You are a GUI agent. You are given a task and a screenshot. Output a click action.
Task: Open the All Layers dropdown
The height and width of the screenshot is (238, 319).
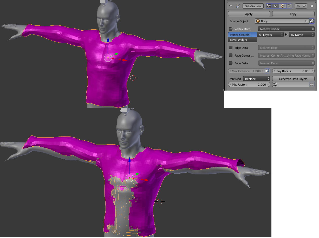pyautogui.click(x=270, y=34)
